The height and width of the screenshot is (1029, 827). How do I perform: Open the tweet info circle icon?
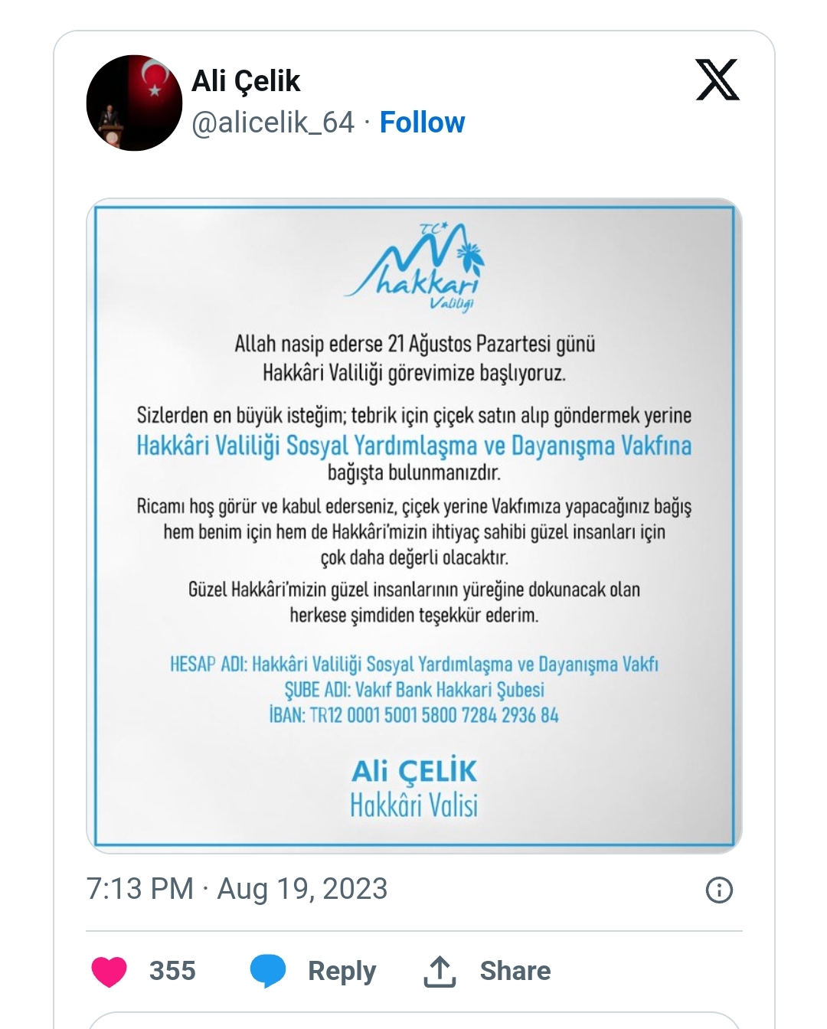(718, 890)
